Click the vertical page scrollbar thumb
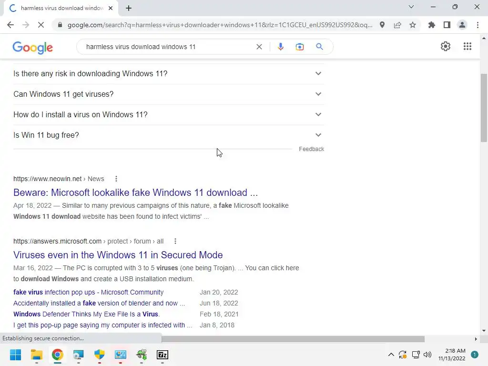488x366 pixels. [484, 108]
